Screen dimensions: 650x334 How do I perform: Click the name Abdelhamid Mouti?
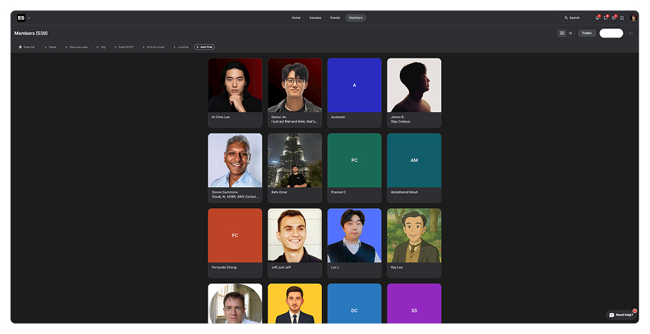[404, 192]
